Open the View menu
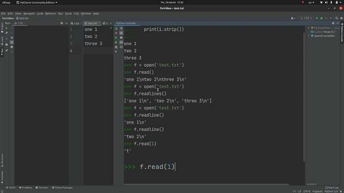 coord(18,13)
